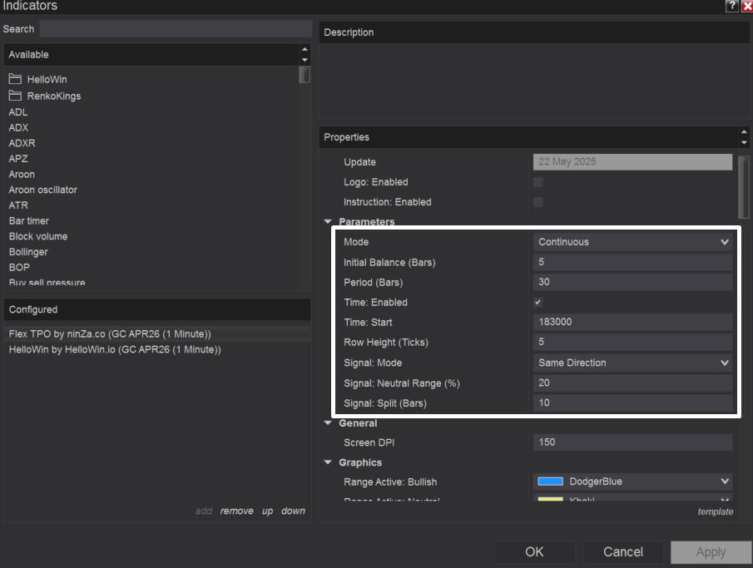Click the Search input field
Screen dimensions: 753x568
click(x=175, y=29)
